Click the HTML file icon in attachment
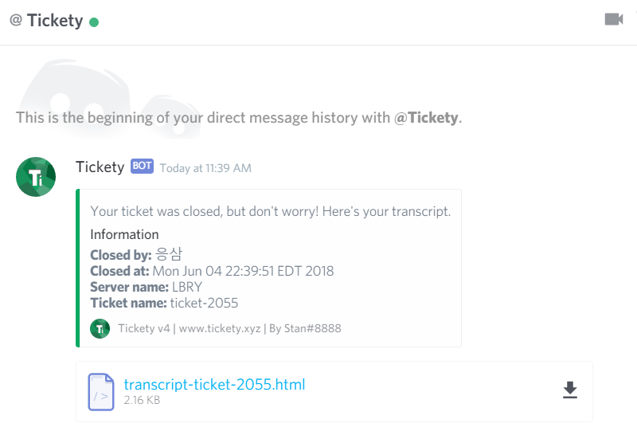637x439 pixels. point(101,391)
